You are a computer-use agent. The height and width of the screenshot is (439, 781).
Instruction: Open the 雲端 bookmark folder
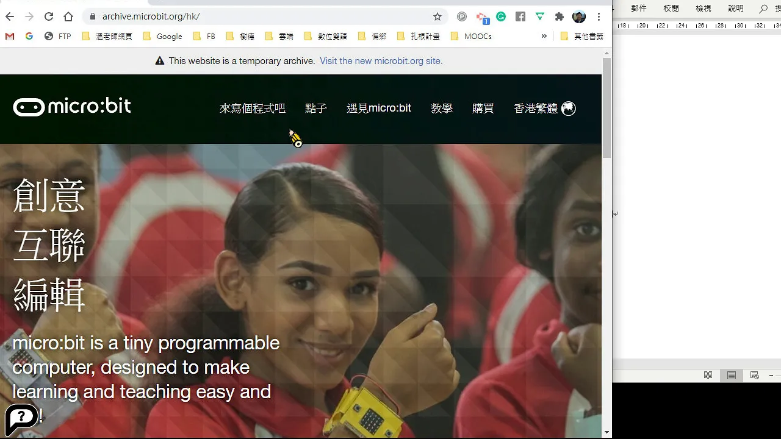pos(279,36)
